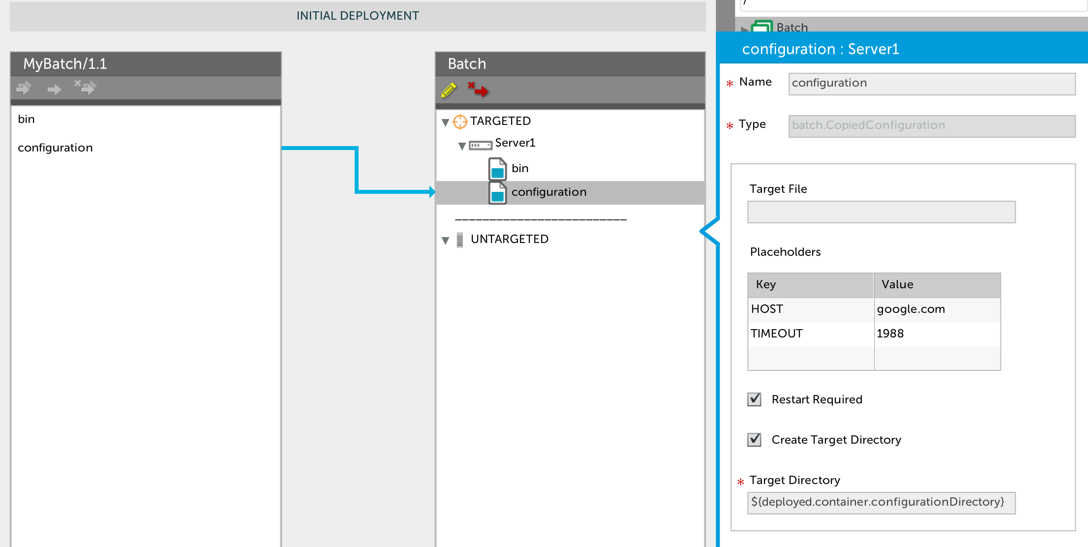Click the Target Directory input field
The height and width of the screenshot is (547, 1088).
tap(881, 503)
